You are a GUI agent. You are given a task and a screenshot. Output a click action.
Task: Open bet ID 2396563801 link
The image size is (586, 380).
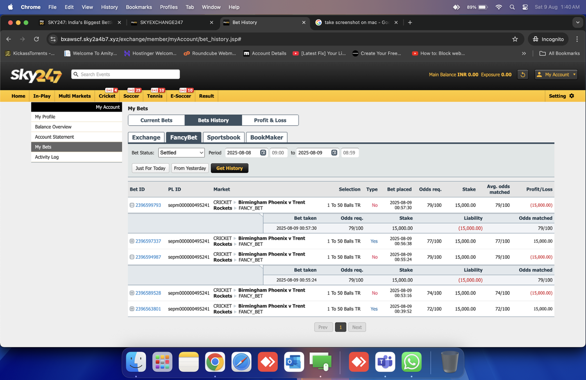tap(148, 309)
